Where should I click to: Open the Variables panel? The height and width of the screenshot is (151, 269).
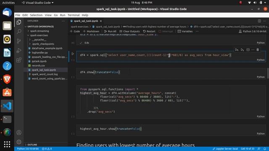tap(185, 31)
